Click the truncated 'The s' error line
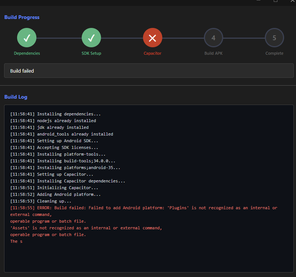296x277 pixels. tap(16, 241)
